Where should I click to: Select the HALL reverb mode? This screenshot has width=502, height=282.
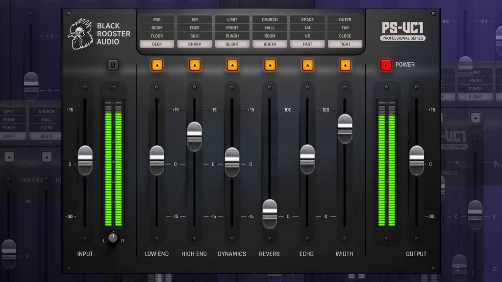tap(270, 28)
